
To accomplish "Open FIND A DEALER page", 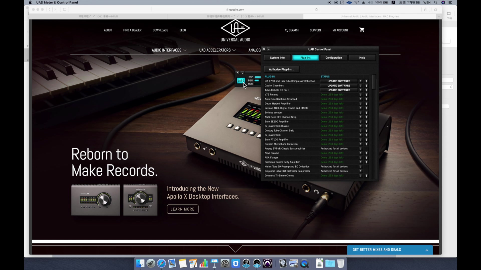I will click(132, 30).
